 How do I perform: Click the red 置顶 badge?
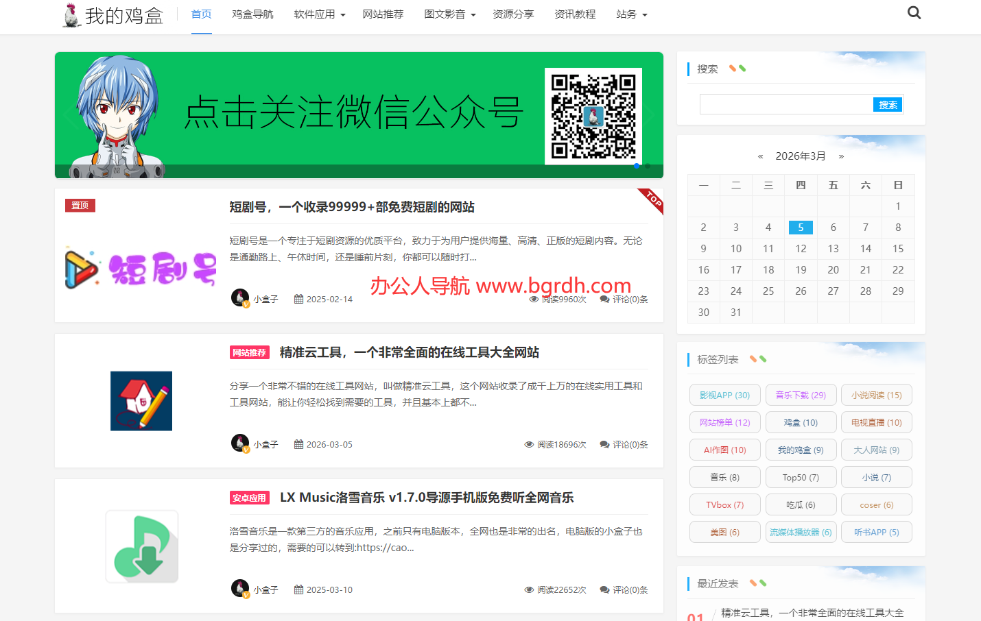point(80,205)
